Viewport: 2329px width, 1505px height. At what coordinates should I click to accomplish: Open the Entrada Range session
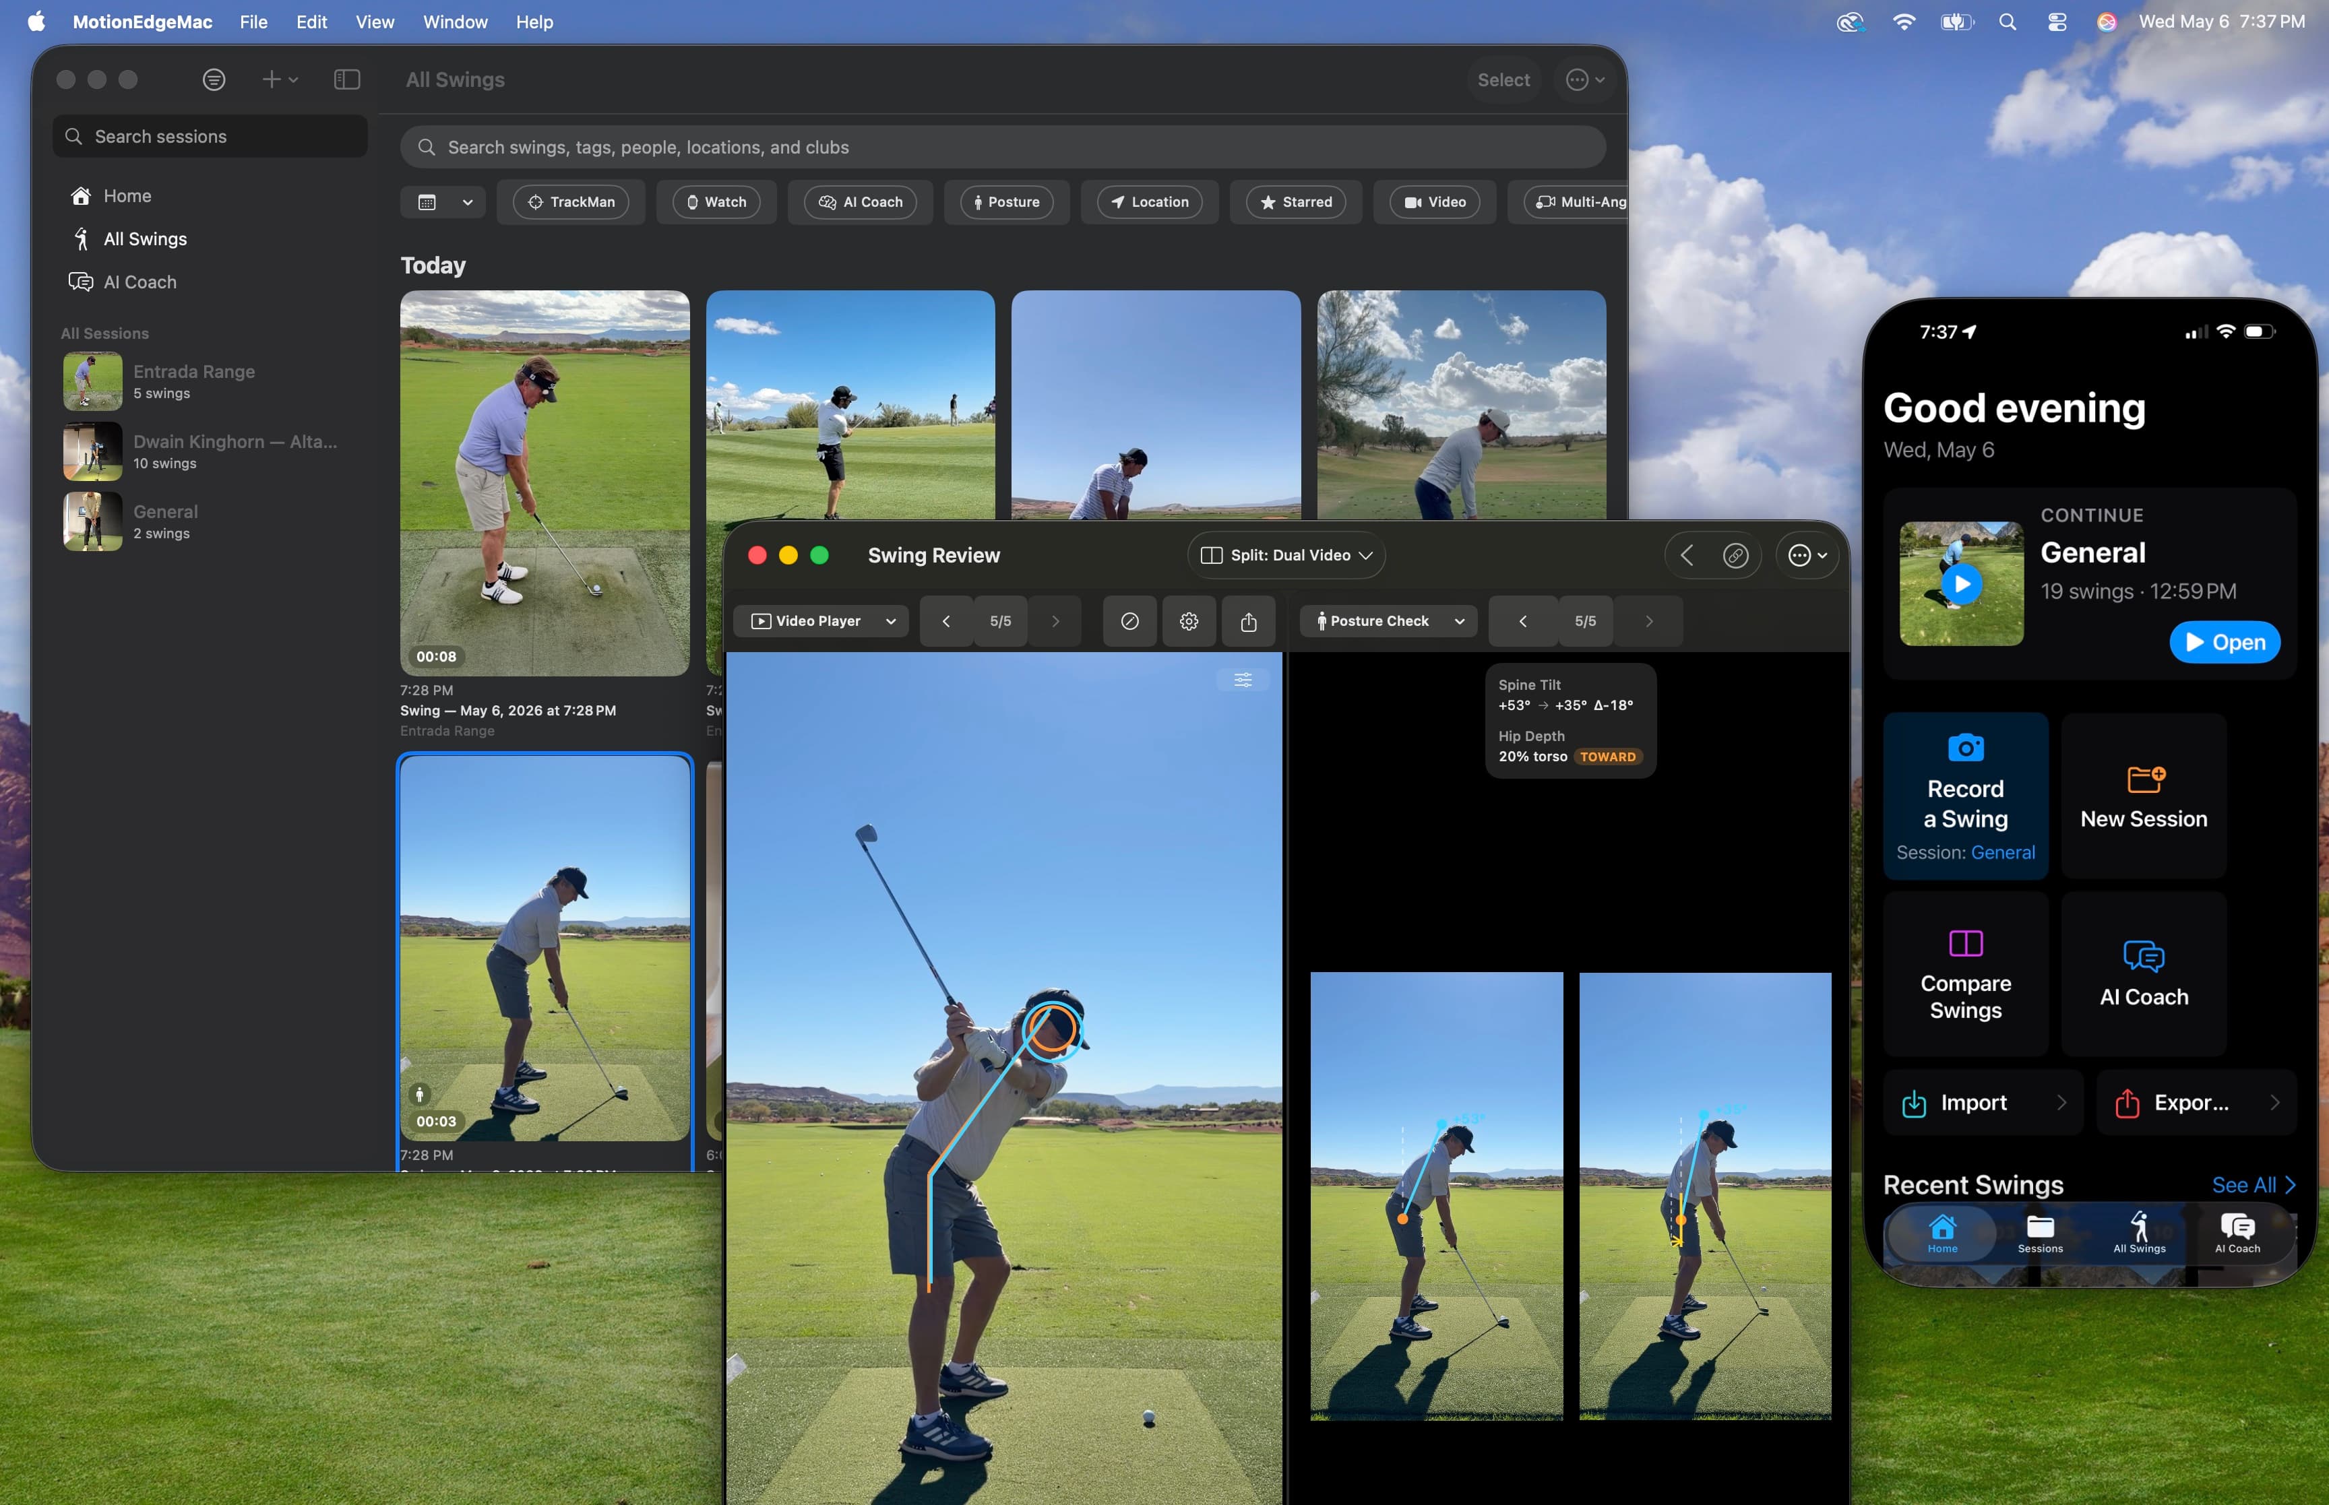(210, 381)
